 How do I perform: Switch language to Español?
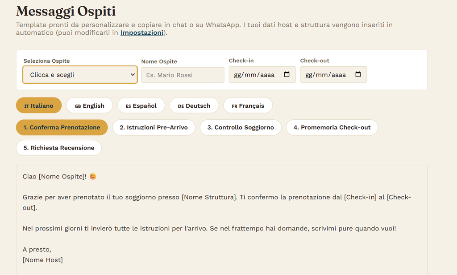tap(141, 105)
